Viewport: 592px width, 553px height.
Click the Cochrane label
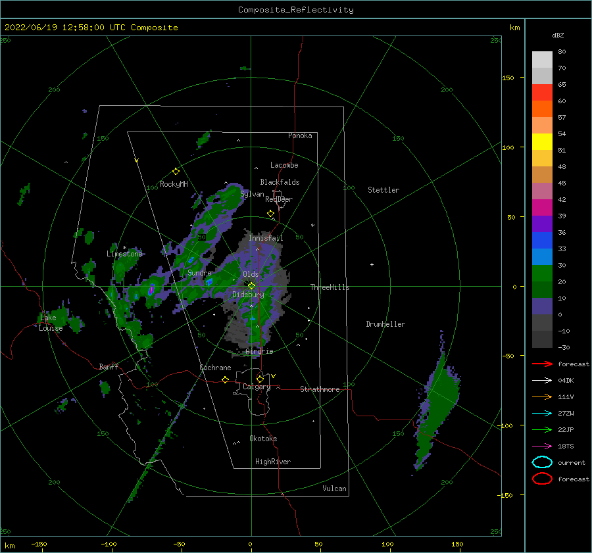click(215, 368)
